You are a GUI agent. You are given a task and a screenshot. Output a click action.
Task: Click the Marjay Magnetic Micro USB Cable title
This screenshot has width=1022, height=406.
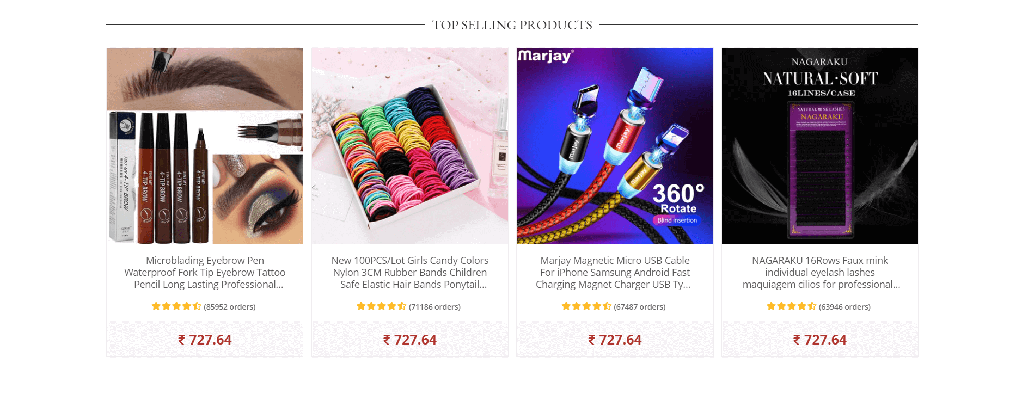point(615,273)
